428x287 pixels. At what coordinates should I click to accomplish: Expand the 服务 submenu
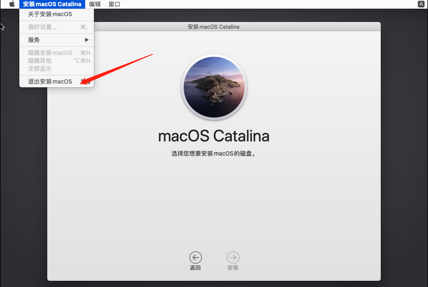pyautogui.click(x=57, y=40)
